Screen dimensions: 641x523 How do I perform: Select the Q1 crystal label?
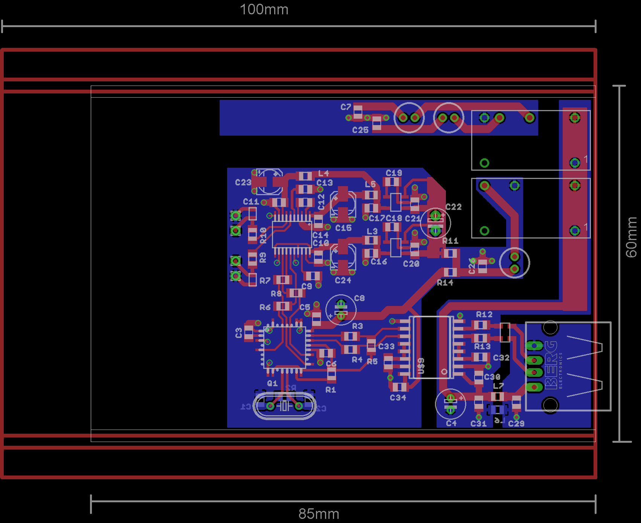(272, 383)
